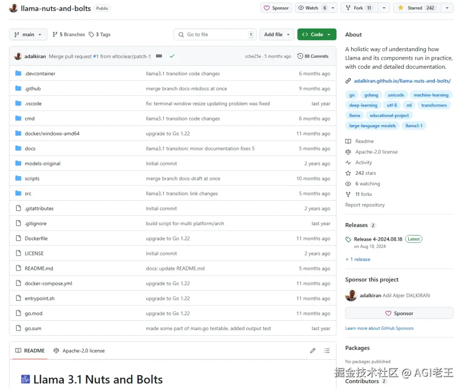Image resolution: width=464 pixels, height=389 pixels.
Task: Open the .gitignore file
Action: tap(36, 224)
